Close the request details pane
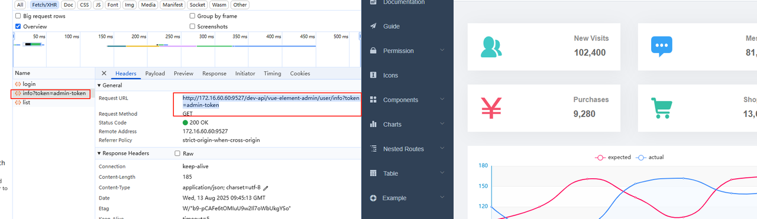757x219 pixels. coord(104,74)
